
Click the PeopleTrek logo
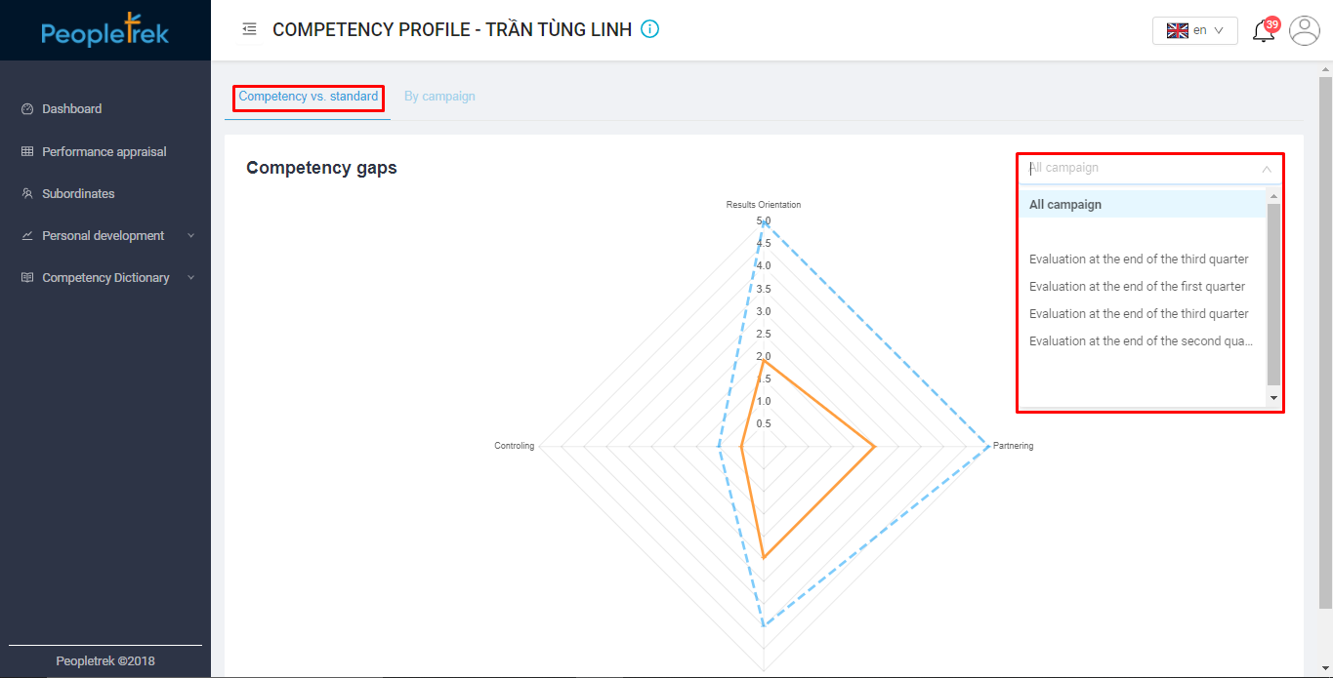point(104,31)
